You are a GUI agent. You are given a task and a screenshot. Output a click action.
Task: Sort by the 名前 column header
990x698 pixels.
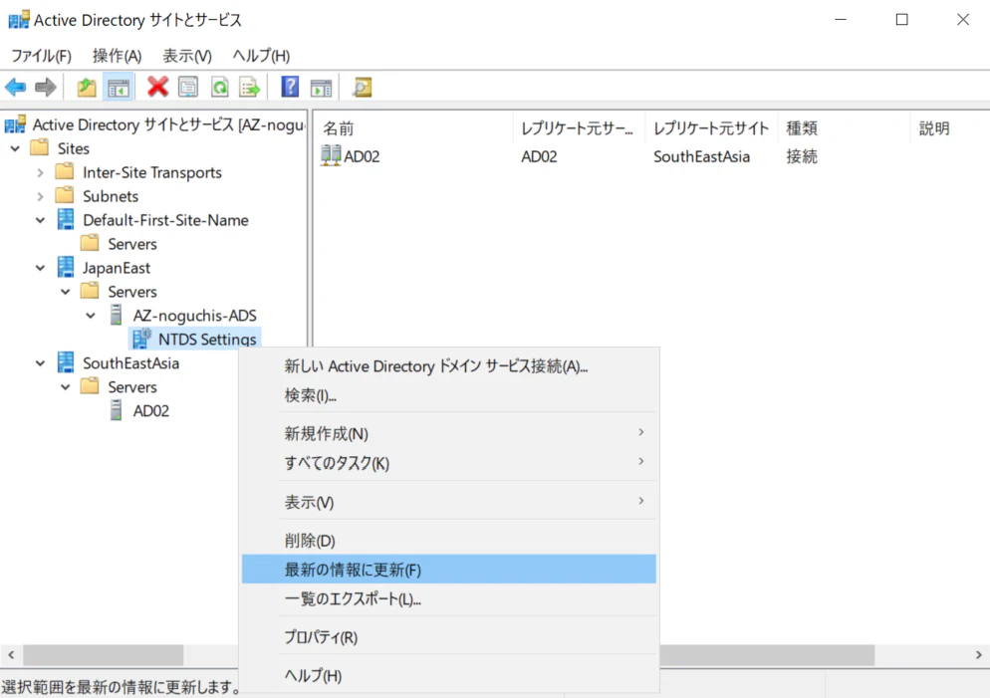414,128
